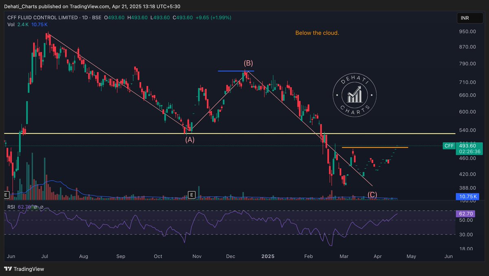Click the high value H493.60

pos(138,18)
